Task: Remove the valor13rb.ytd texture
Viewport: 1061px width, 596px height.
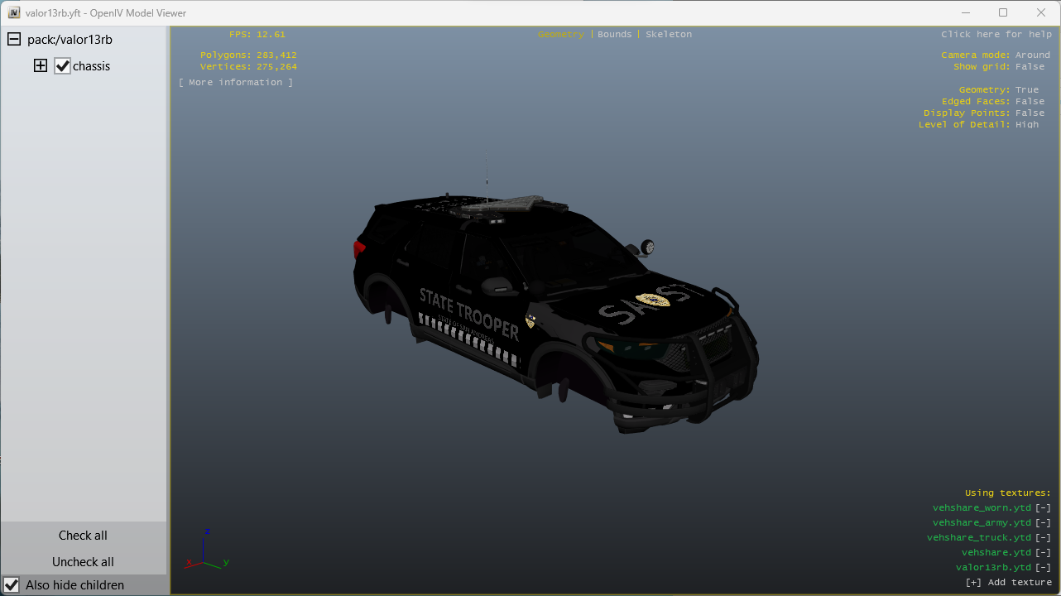Action: tap(1043, 568)
